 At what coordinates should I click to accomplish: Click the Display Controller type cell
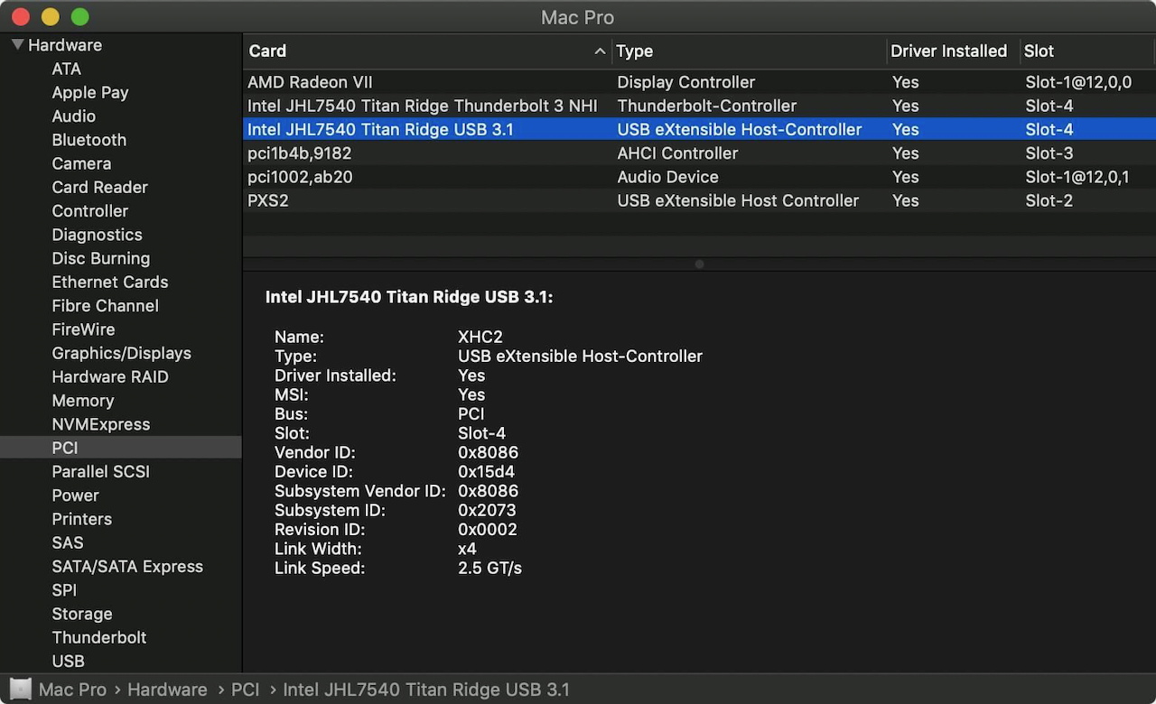click(x=685, y=82)
